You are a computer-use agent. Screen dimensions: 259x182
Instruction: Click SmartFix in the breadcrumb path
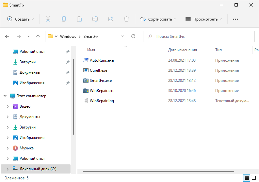[x=91, y=36]
